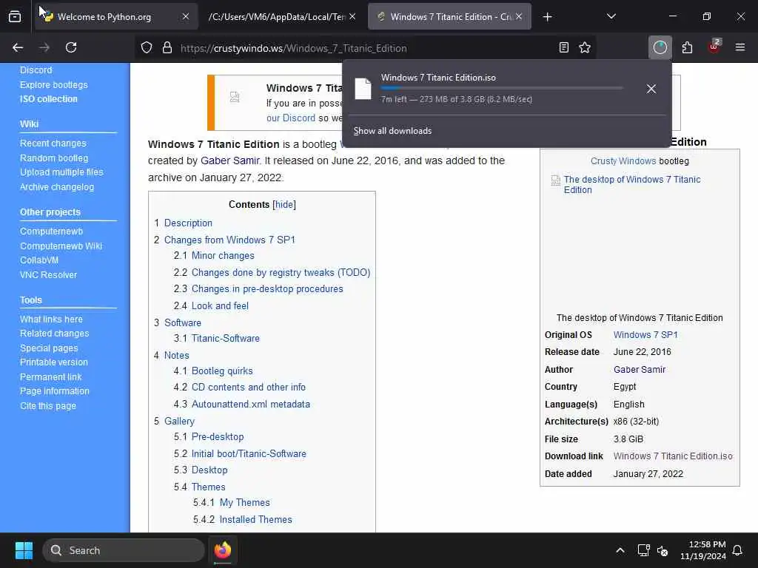Image resolution: width=758 pixels, height=568 pixels.
Task: Close the Python.org tab
Action: point(186,17)
